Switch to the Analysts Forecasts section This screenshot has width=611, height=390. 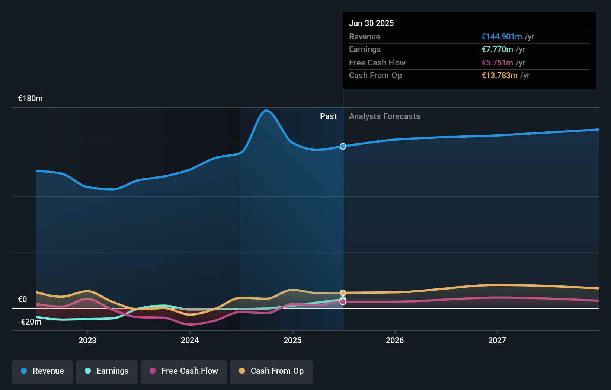pos(384,116)
